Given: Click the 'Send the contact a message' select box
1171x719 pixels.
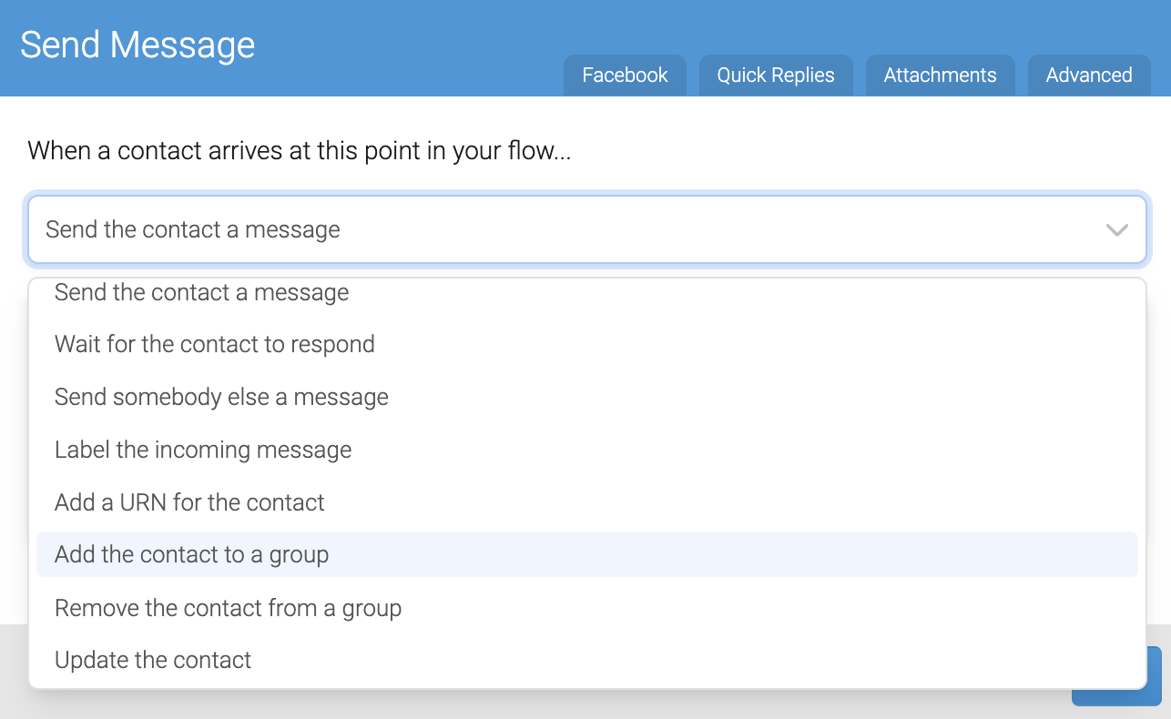Looking at the screenshot, I should pos(586,229).
